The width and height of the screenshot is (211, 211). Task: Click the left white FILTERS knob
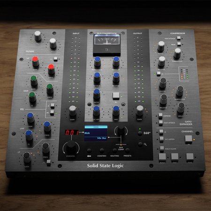pos(38,36)
